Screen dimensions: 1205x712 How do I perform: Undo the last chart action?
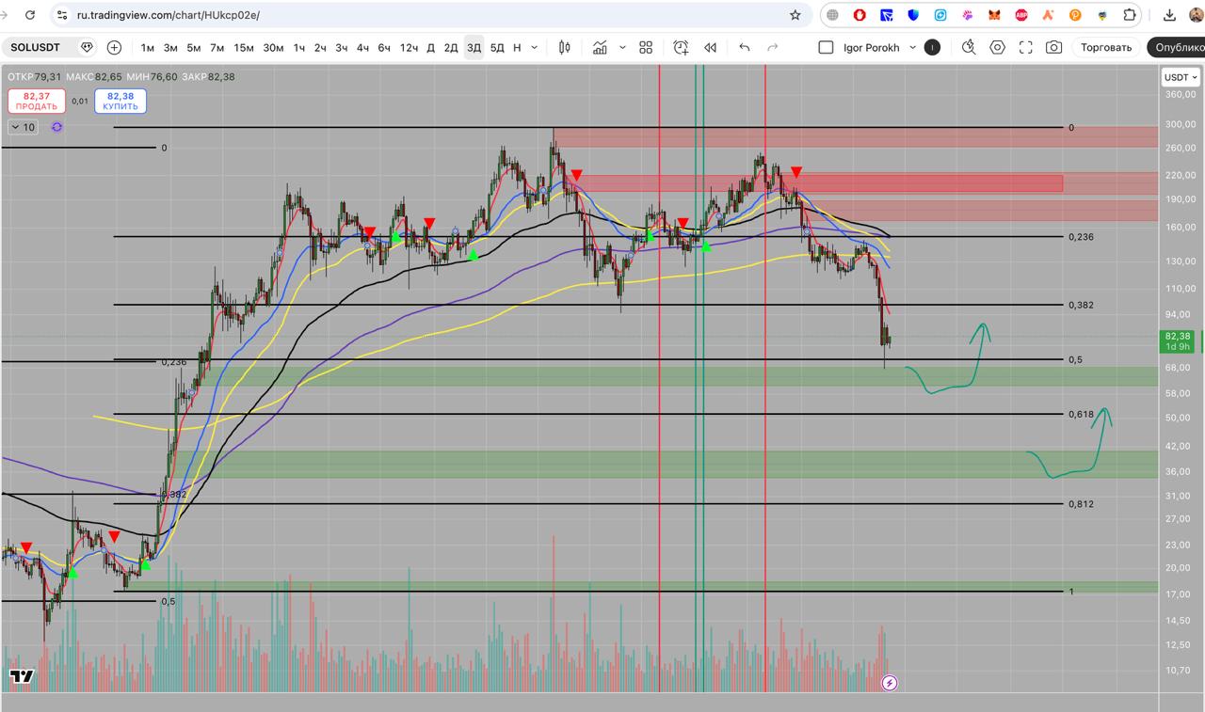[745, 47]
